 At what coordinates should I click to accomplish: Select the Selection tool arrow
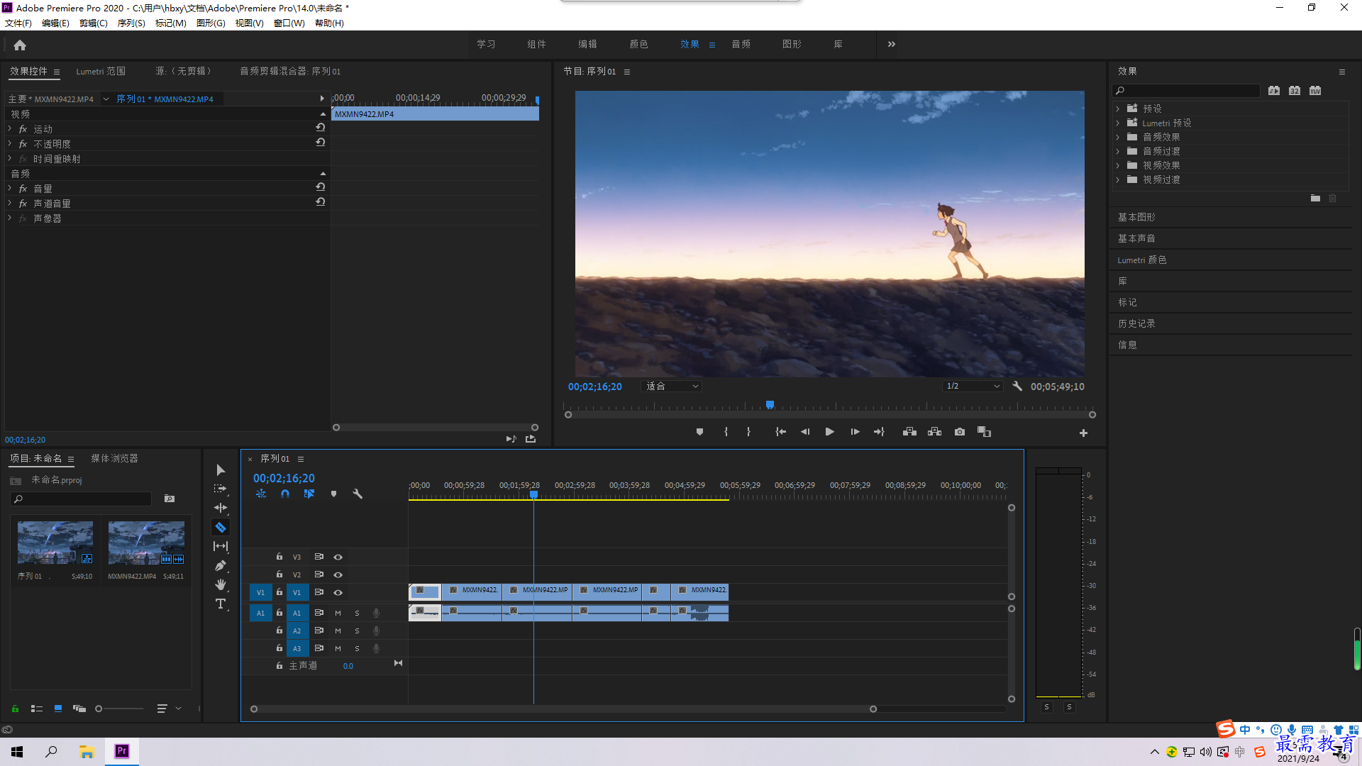(221, 470)
